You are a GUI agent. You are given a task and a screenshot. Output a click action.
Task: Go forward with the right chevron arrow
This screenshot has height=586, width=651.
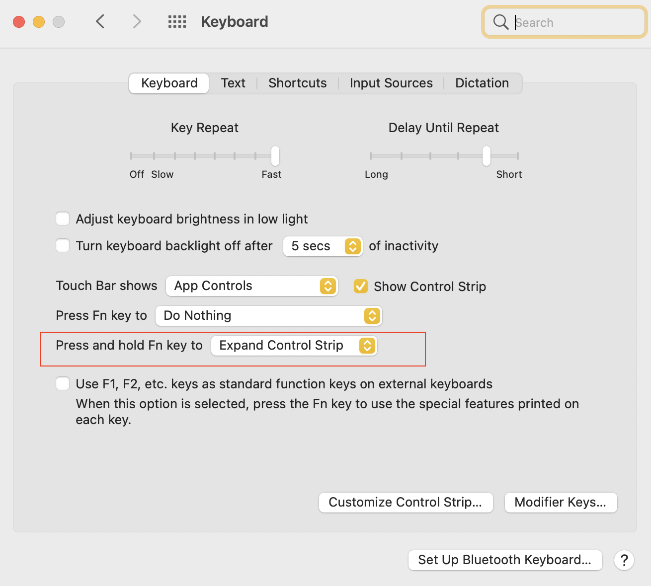pos(137,21)
